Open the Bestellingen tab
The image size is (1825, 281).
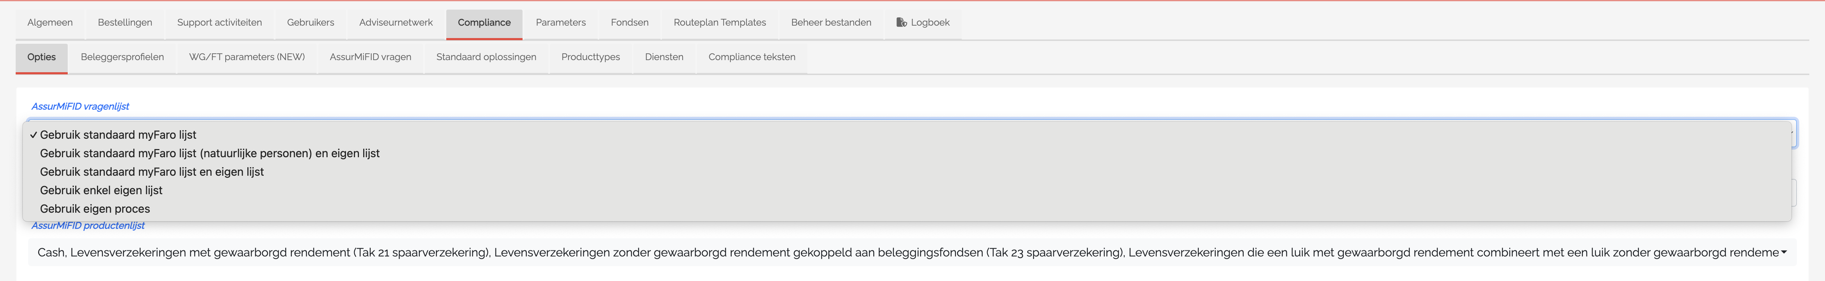pyautogui.click(x=125, y=23)
